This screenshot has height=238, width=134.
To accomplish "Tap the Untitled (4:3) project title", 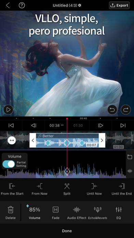I will (65, 5).
